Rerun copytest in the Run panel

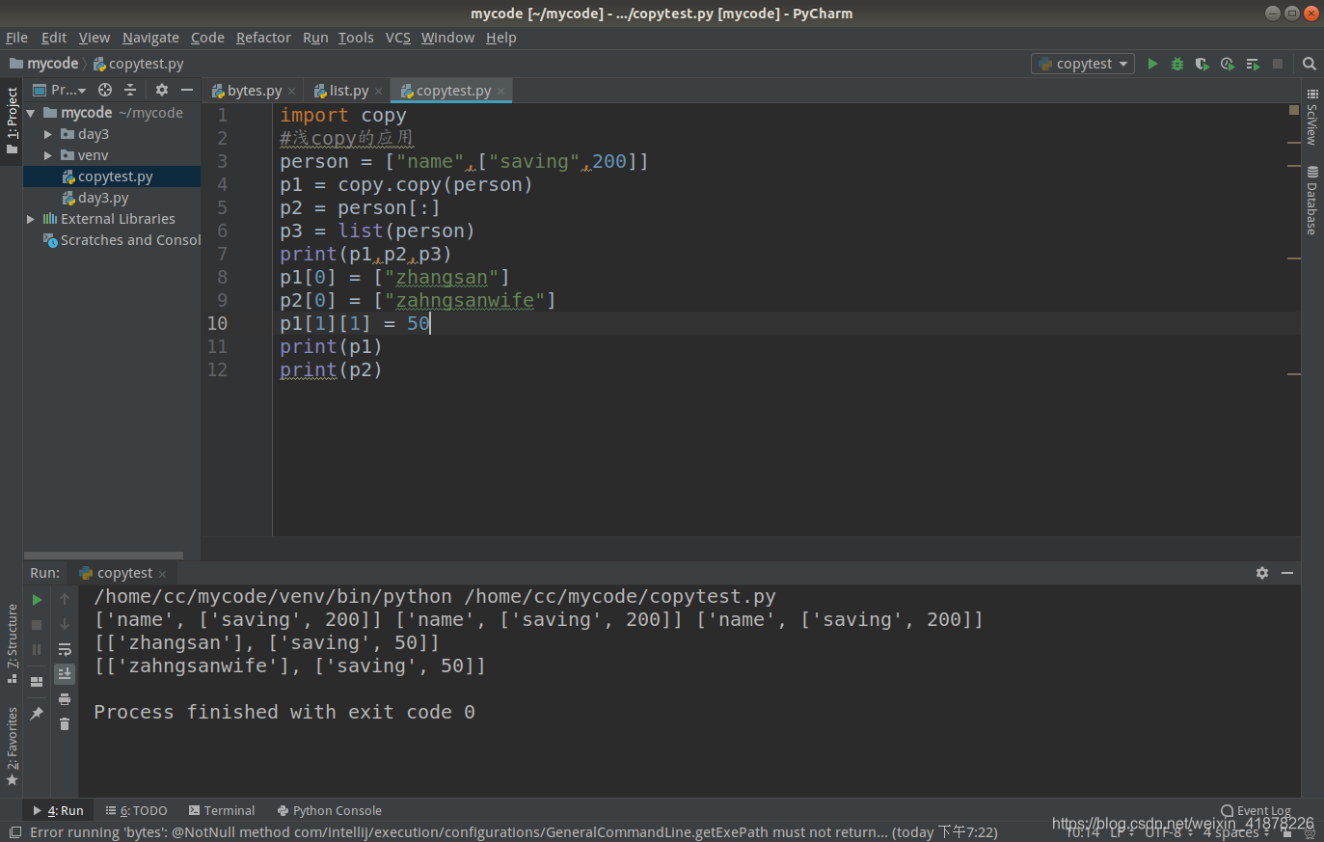pos(37,600)
